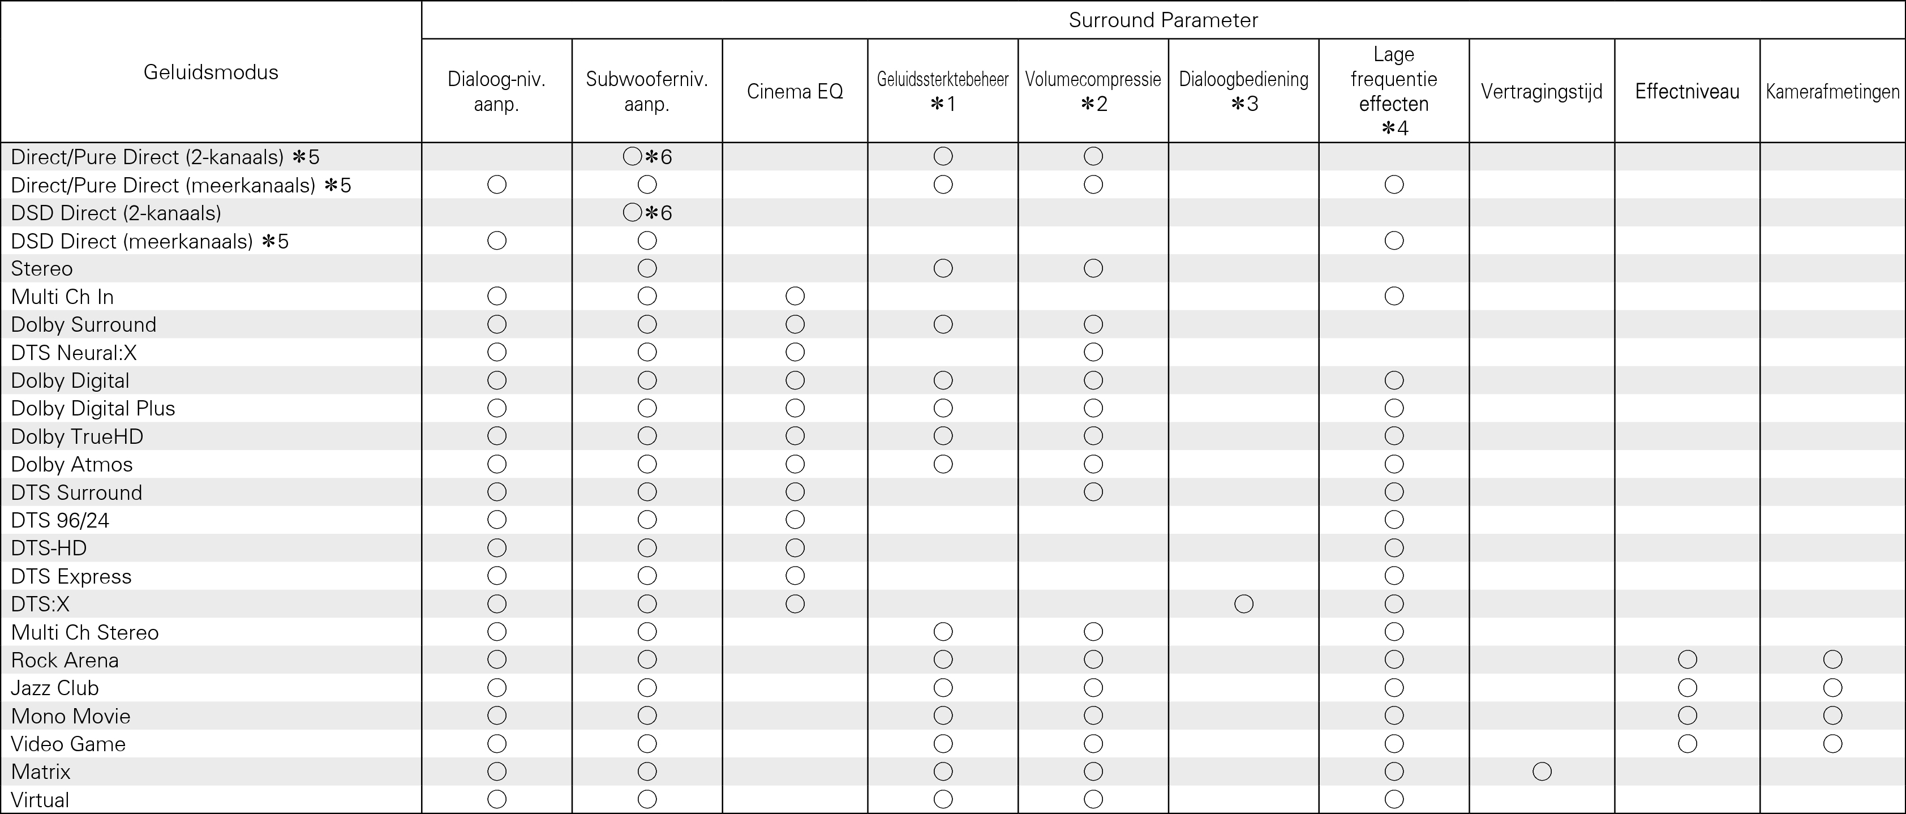The height and width of the screenshot is (814, 1906).
Task: Click the Dolby TrueHD row label
Action: point(77,436)
